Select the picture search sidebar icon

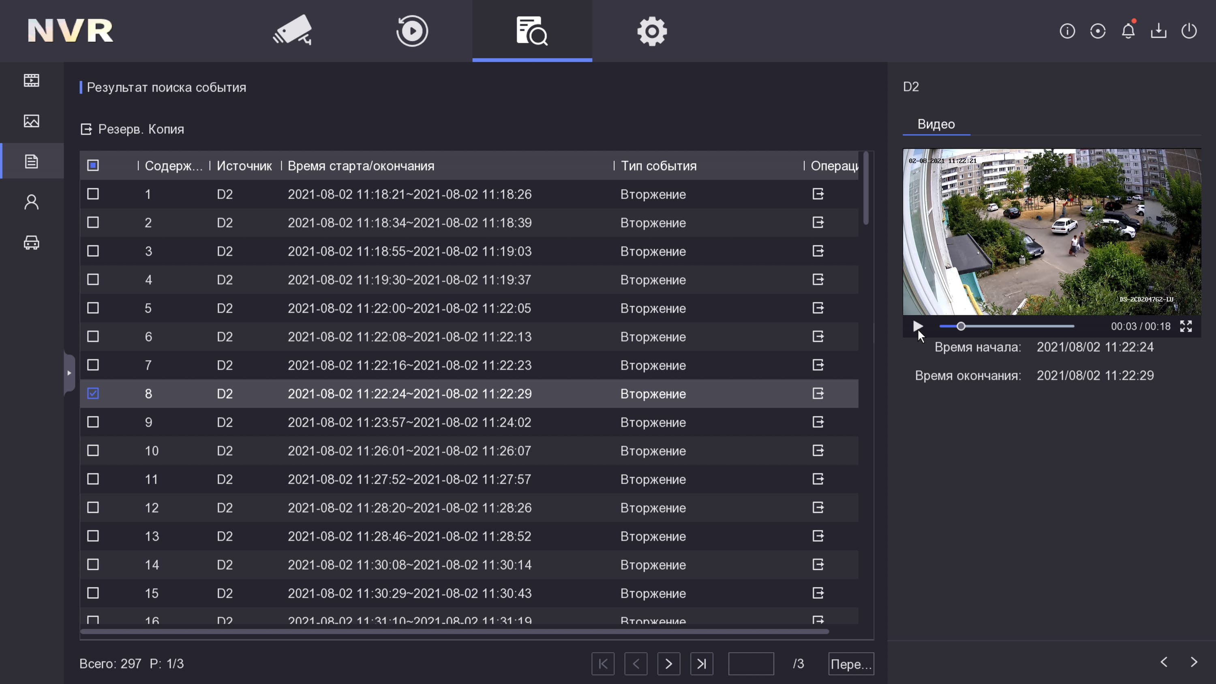31,121
